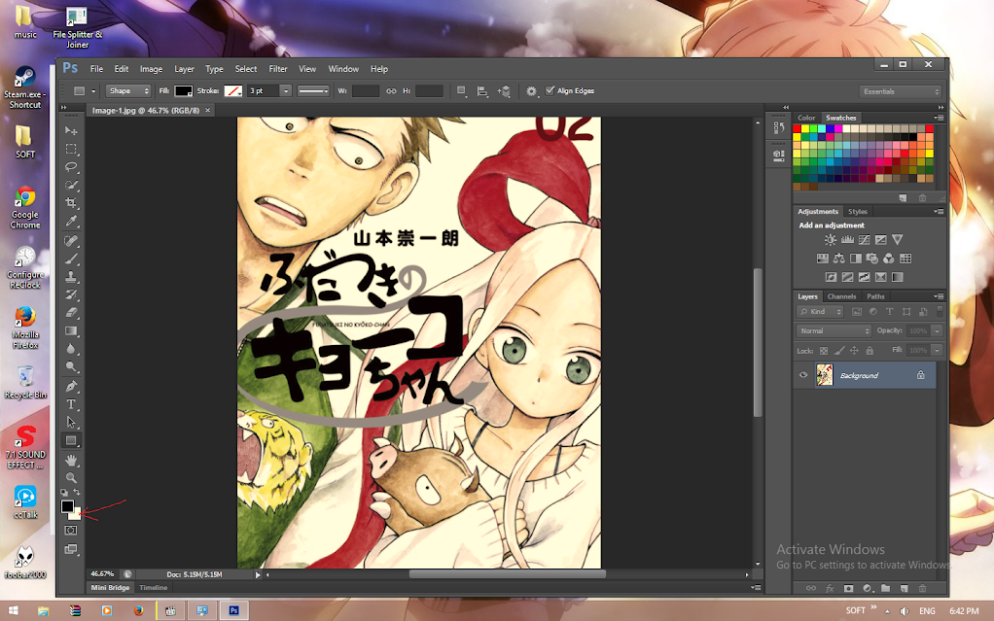Viewport: 994px width, 621px height.
Task: Click the foreground color black swatch
Action: 67,505
